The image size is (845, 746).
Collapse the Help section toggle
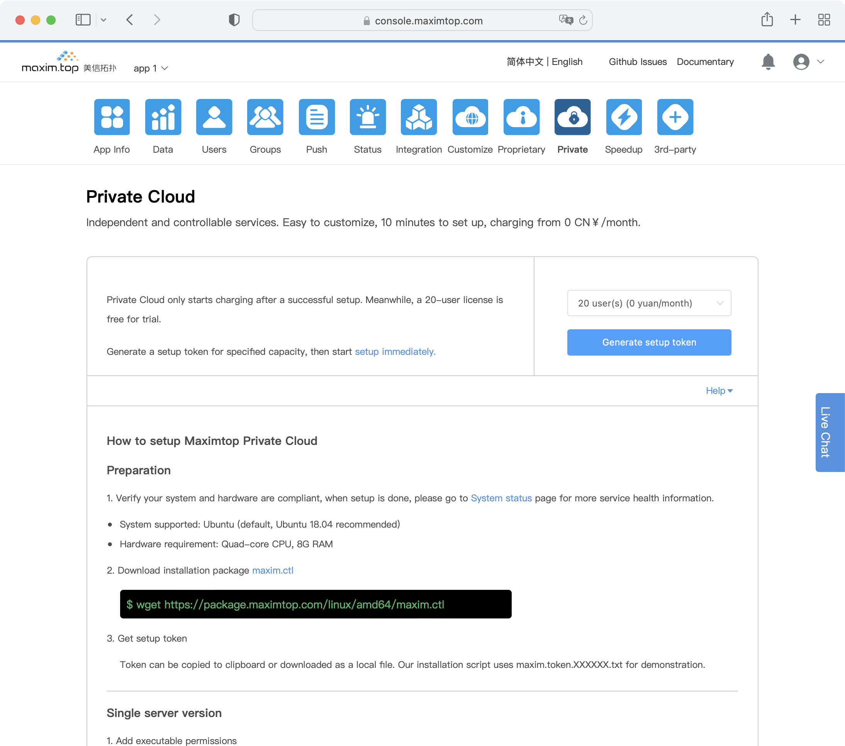[719, 390]
